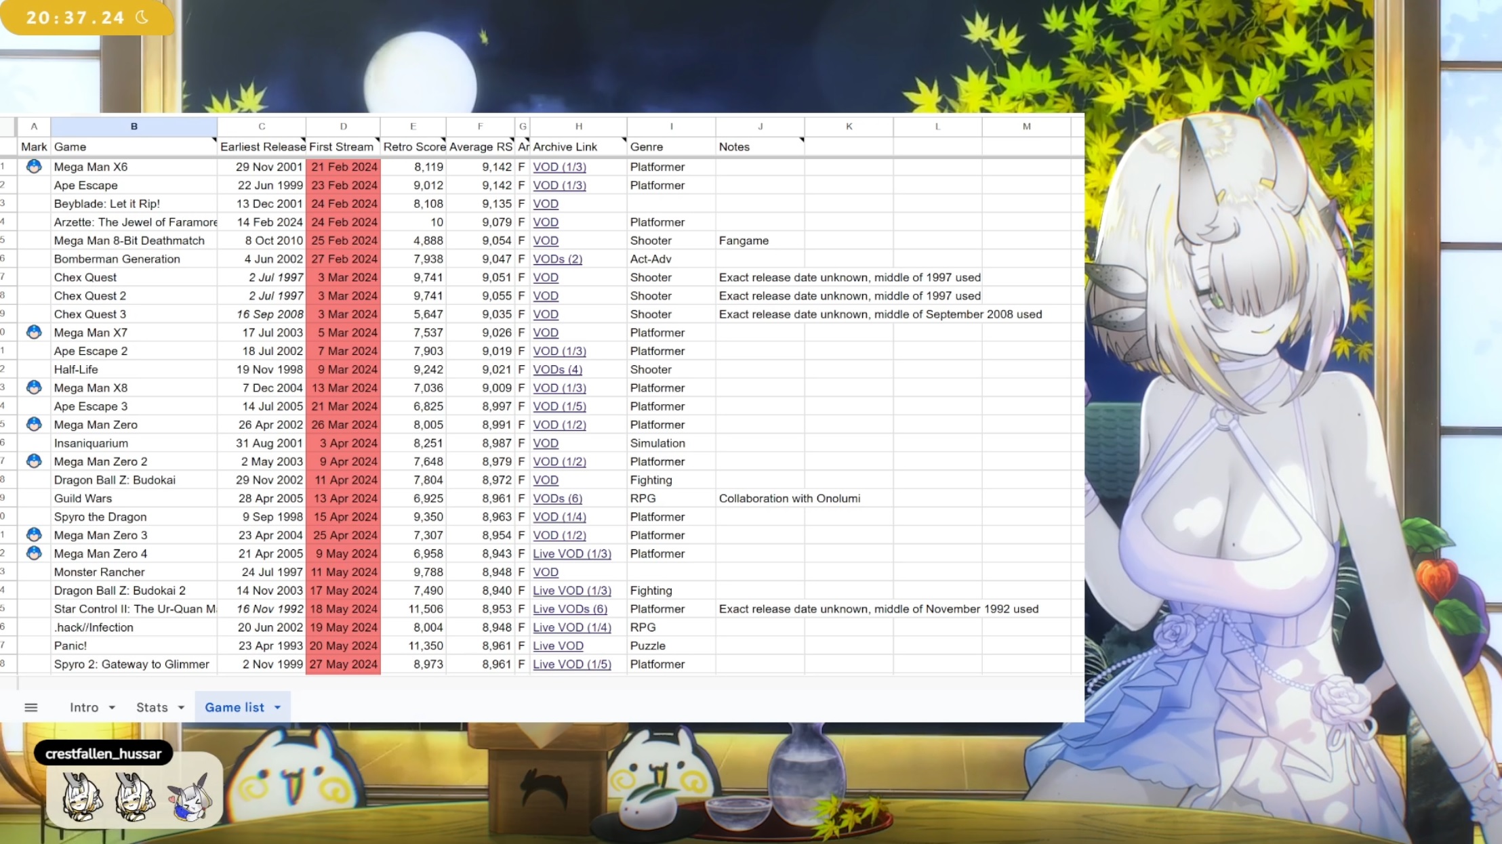Open the Guild Wars VODs (6) link
Viewport: 1502px width, 844px height.
(557, 498)
